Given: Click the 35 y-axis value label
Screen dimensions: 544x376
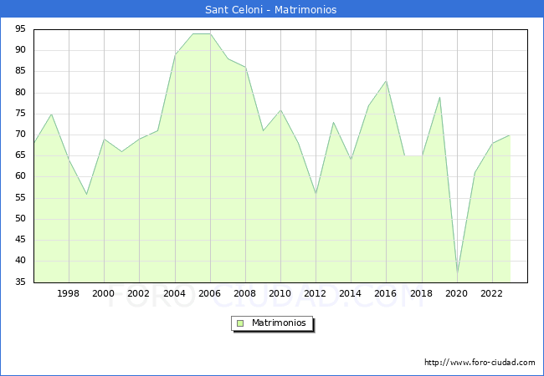Looking at the screenshot, I should pyautogui.click(x=18, y=282).
